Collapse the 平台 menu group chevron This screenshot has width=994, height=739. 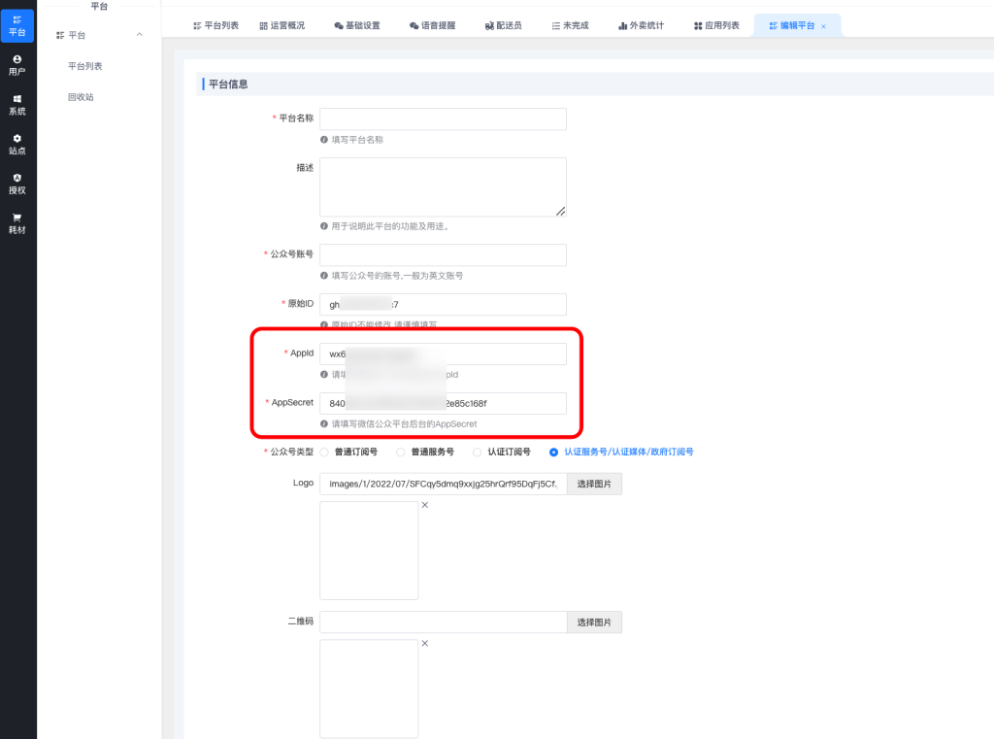[x=140, y=35]
